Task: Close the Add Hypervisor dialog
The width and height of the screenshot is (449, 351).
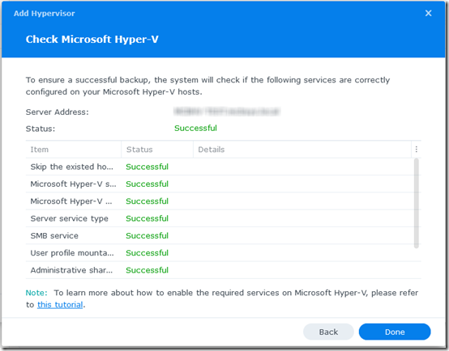Action: coord(428,13)
